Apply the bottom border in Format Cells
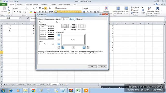The image size is (166, 93). [59, 44]
